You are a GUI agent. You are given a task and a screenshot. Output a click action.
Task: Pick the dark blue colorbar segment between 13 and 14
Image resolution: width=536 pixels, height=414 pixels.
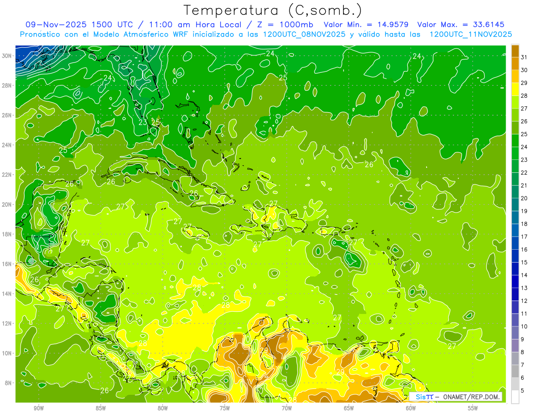pos(515,282)
